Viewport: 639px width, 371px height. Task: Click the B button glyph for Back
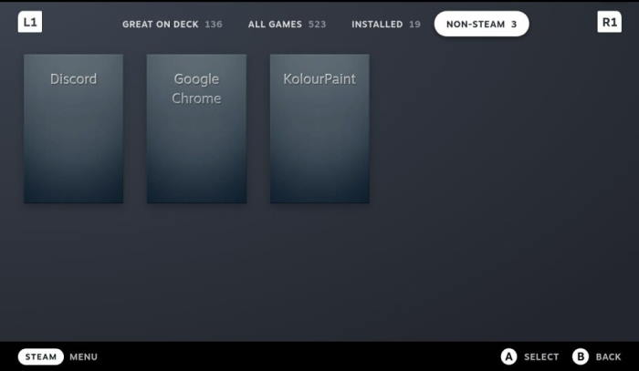(581, 356)
